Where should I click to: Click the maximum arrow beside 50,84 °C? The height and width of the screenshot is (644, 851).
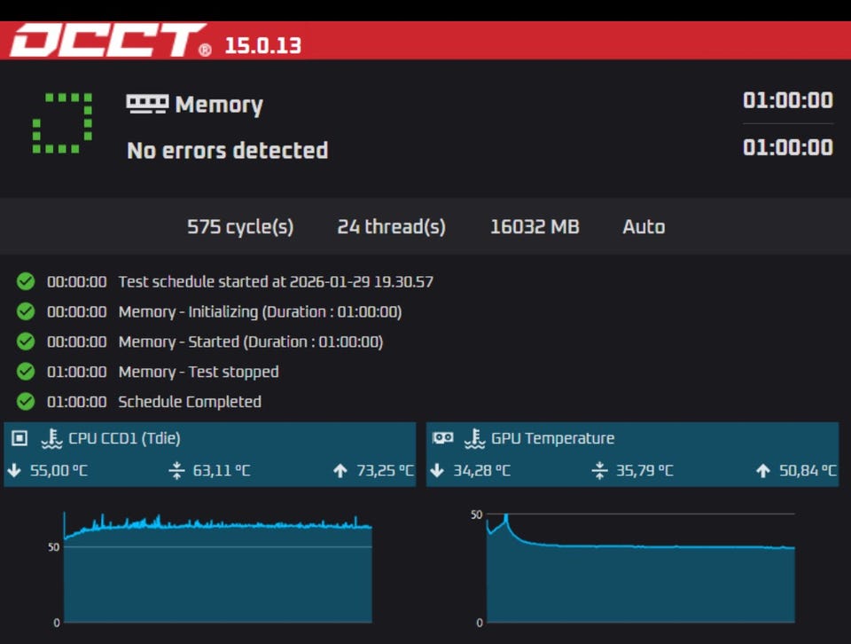[763, 470]
